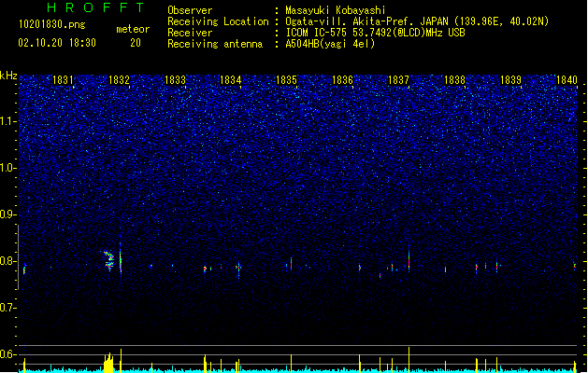Select the meteor count value 20
The width and height of the screenshot is (588, 373).
pyautogui.click(x=136, y=43)
